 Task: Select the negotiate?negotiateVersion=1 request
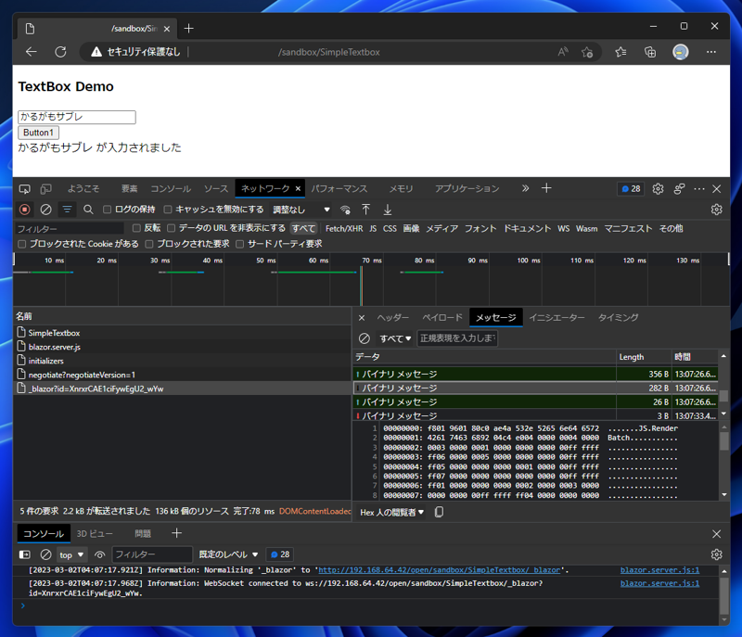point(182,375)
